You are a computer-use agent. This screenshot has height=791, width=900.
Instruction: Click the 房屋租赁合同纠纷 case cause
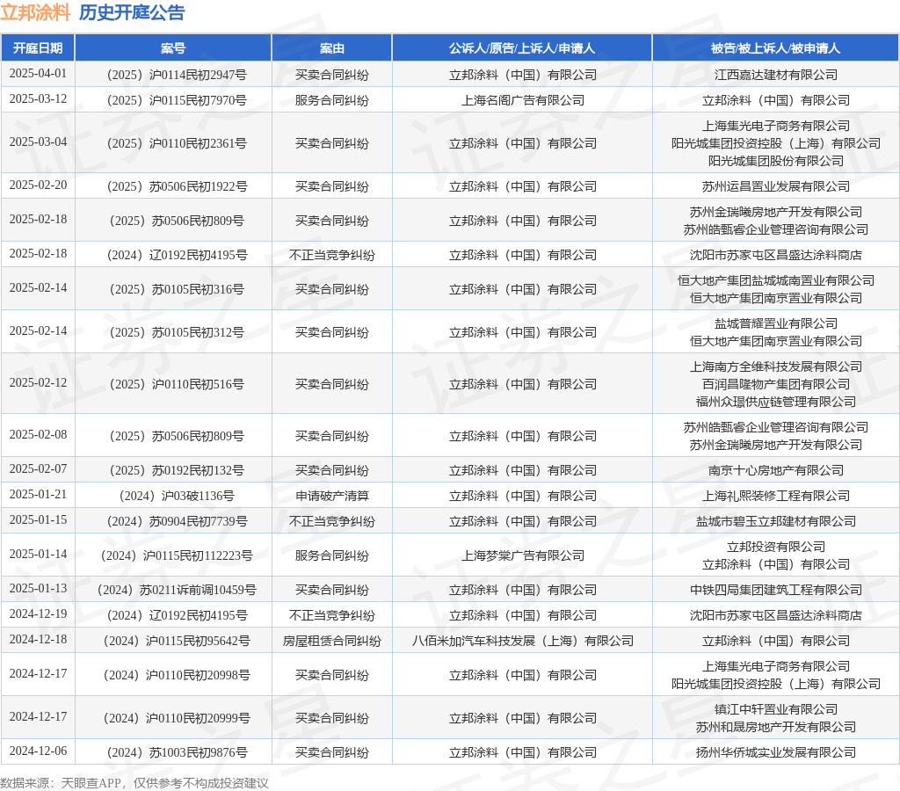pyautogui.click(x=331, y=642)
